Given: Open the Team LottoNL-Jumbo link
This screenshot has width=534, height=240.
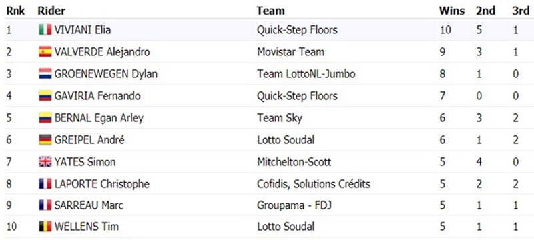Looking at the screenshot, I should click(x=306, y=74).
